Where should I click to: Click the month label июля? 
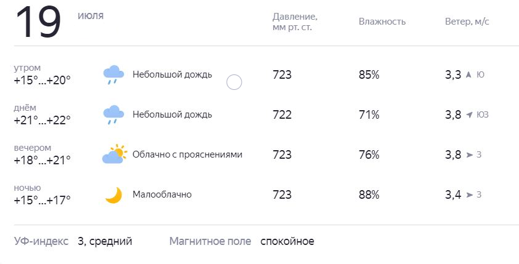point(91,15)
